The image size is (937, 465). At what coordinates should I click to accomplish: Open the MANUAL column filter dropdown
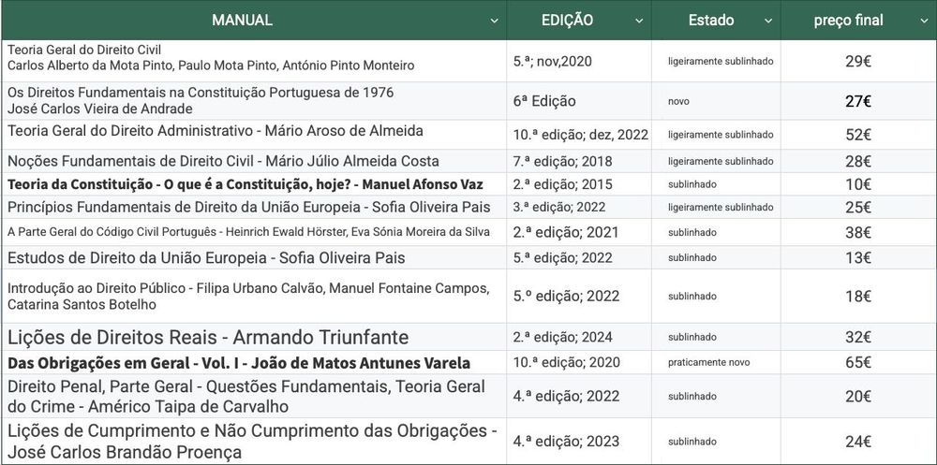(494, 21)
